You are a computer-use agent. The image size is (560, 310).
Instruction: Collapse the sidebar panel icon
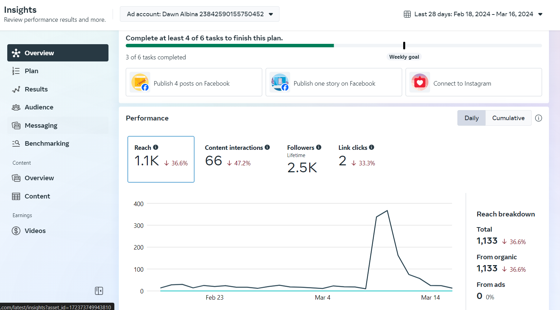[x=99, y=291]
